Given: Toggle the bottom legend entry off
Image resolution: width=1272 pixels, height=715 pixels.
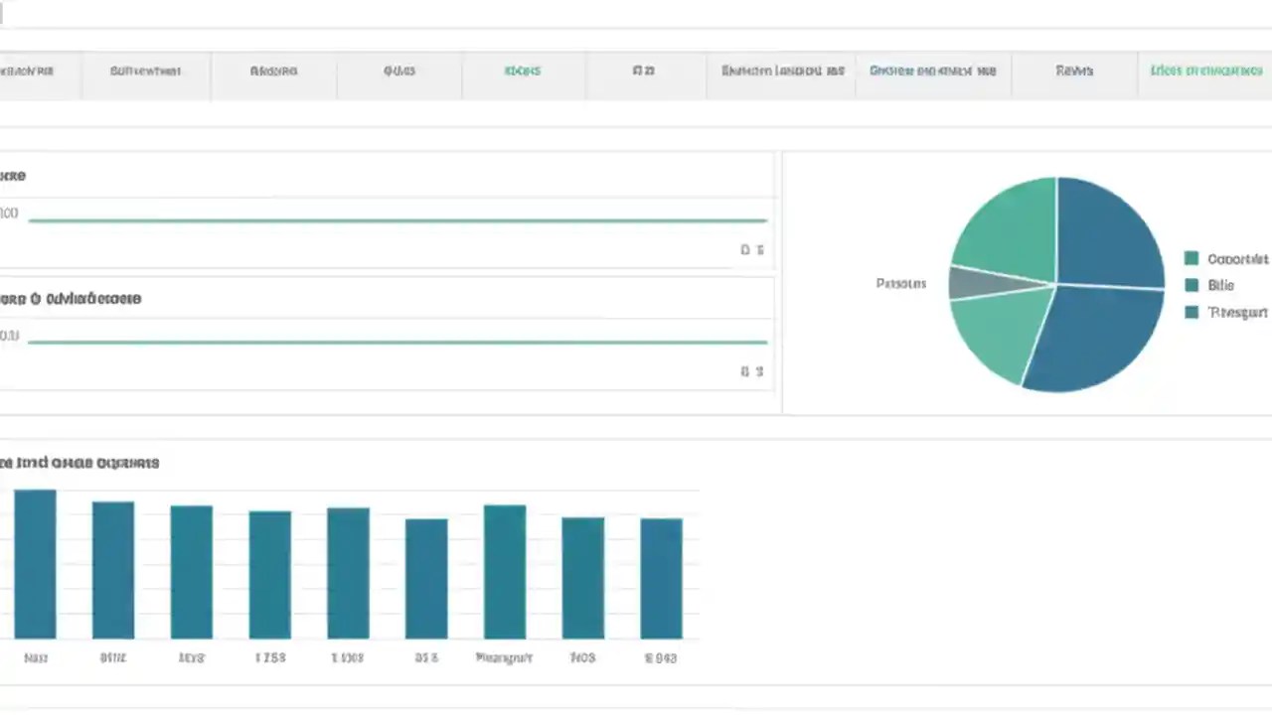Looking at the screenshot, I should coord(1232,312).
